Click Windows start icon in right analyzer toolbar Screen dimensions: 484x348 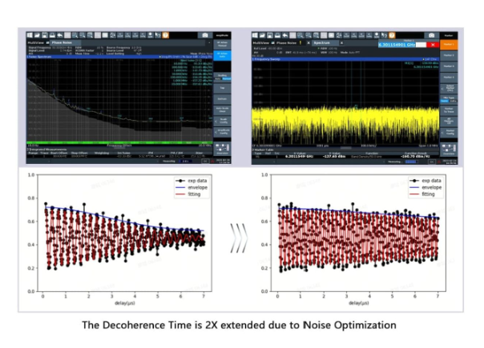click(x=255, y=35)
